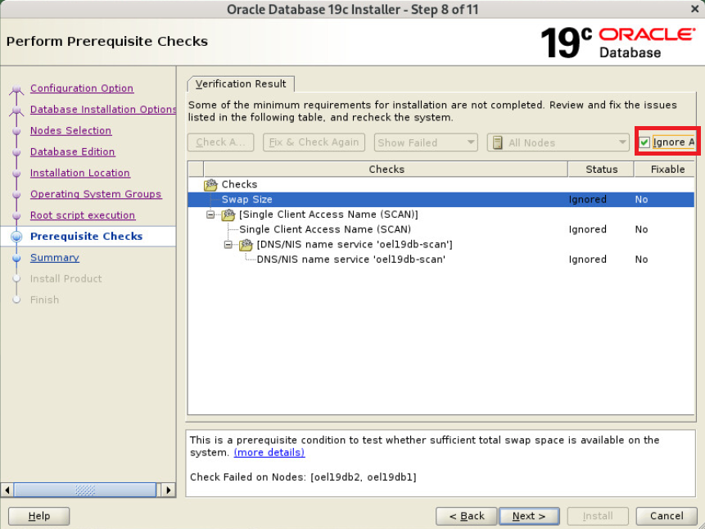Click the Prerequisite Checks step bullet icon
Image resolution: width=705 pixels, height=529 pixels.
16,236
